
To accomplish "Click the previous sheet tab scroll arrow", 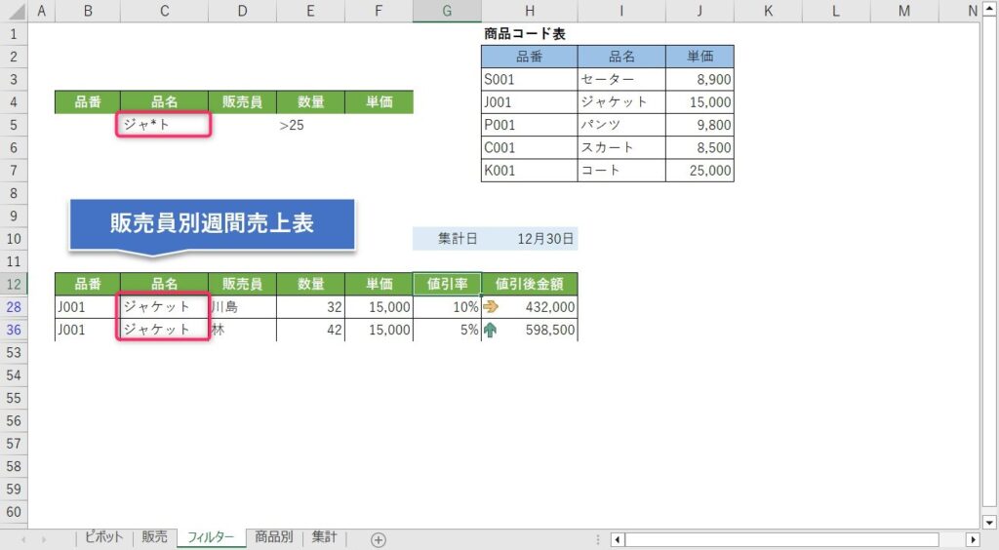I will pyautogui.click(x=22, y=539).
